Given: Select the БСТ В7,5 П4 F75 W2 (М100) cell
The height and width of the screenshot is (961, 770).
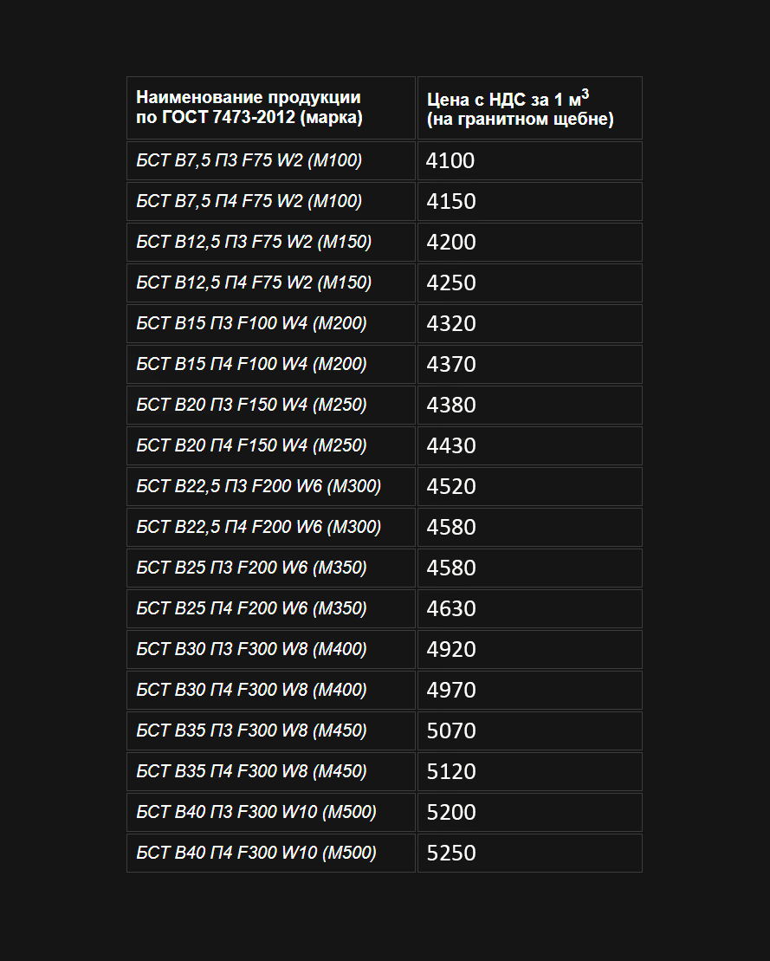Looking at the screenshot, I should click(271, 201).
